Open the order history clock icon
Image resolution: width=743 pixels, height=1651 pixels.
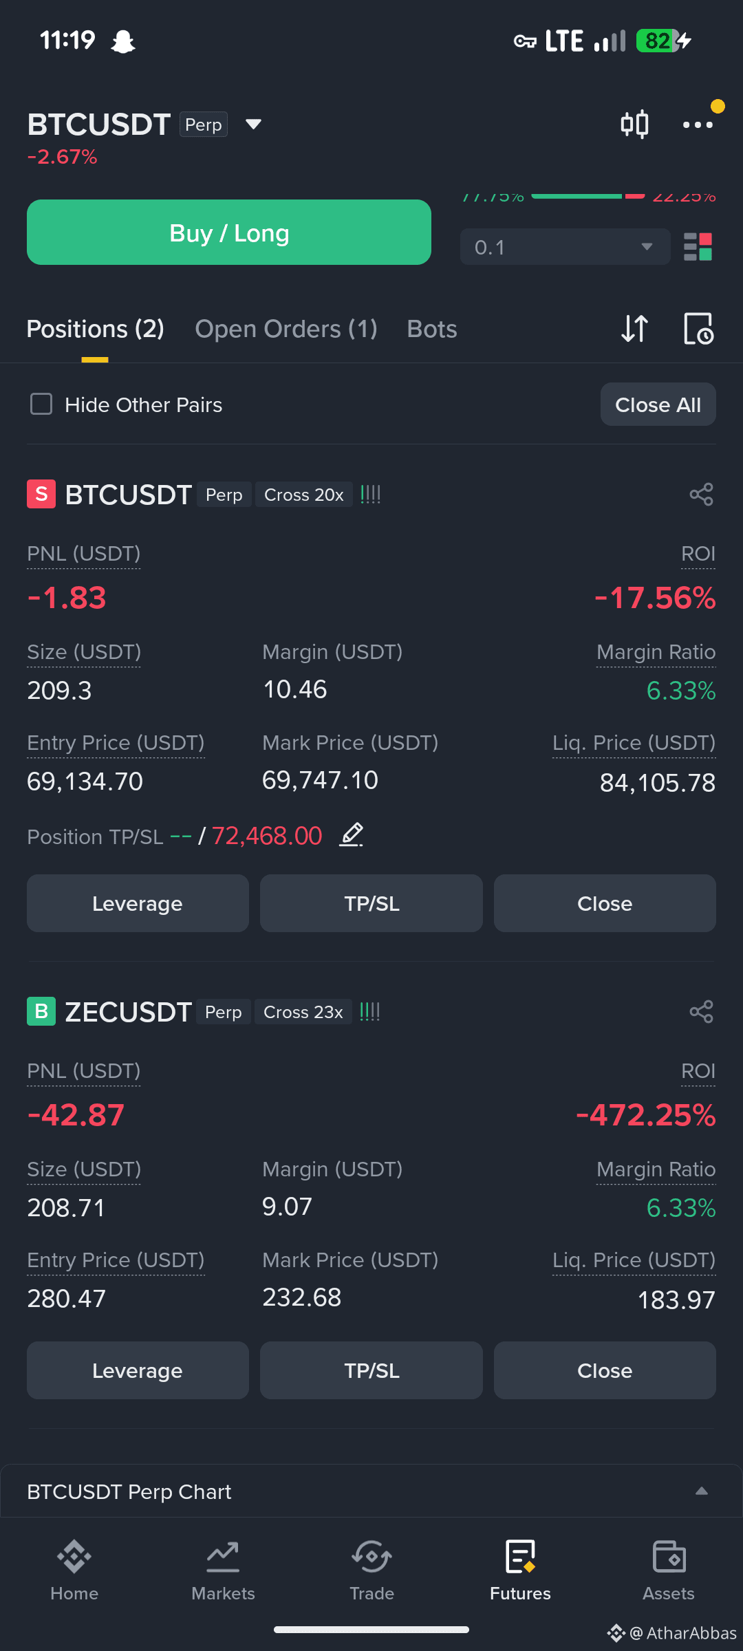click(x=698, y=329)
